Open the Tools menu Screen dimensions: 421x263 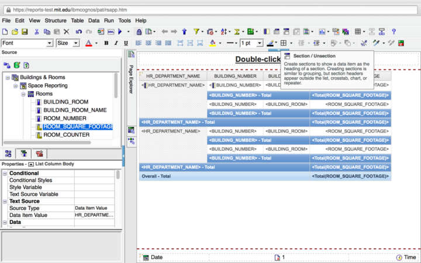(x=125, y=20)
